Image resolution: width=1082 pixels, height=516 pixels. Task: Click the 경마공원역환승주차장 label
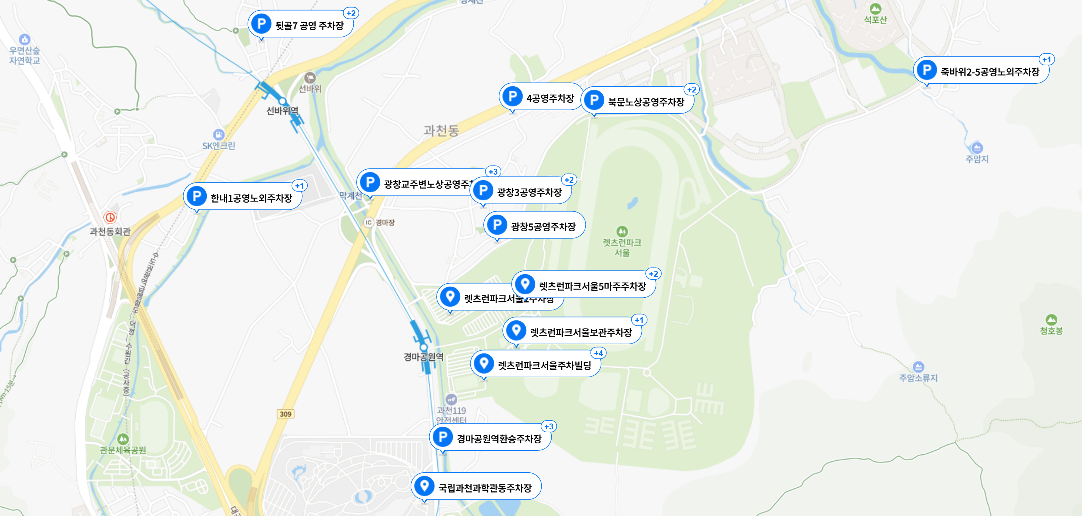tap(499, 439)
